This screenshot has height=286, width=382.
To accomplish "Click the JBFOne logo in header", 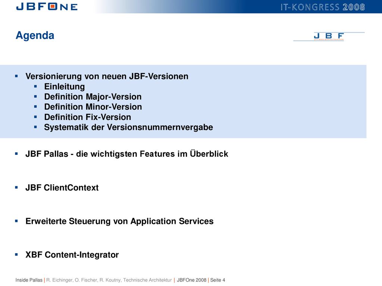I will click(47, 7).
